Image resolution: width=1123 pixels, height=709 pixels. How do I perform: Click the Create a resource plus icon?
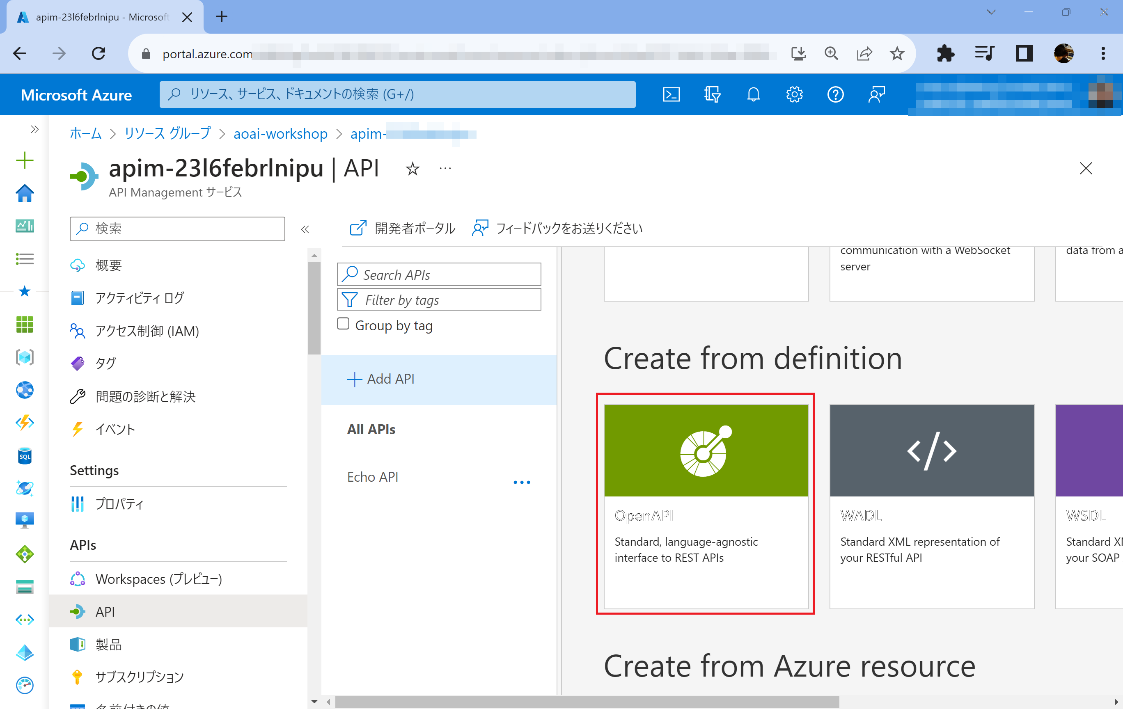[x=24, y=160]
